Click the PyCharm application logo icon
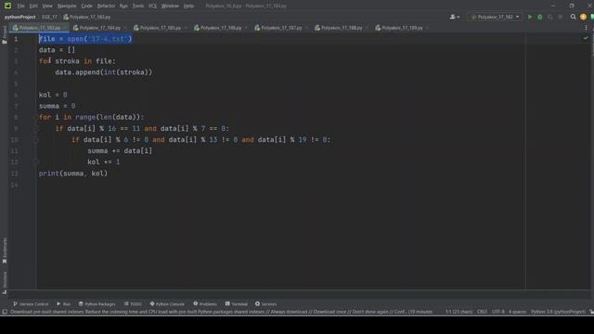The image size is (594, 334). coord(7,6)
